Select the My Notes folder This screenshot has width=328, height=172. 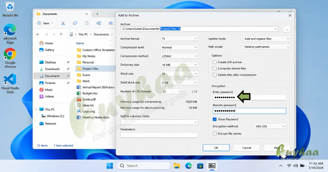[x=86, y=56]
